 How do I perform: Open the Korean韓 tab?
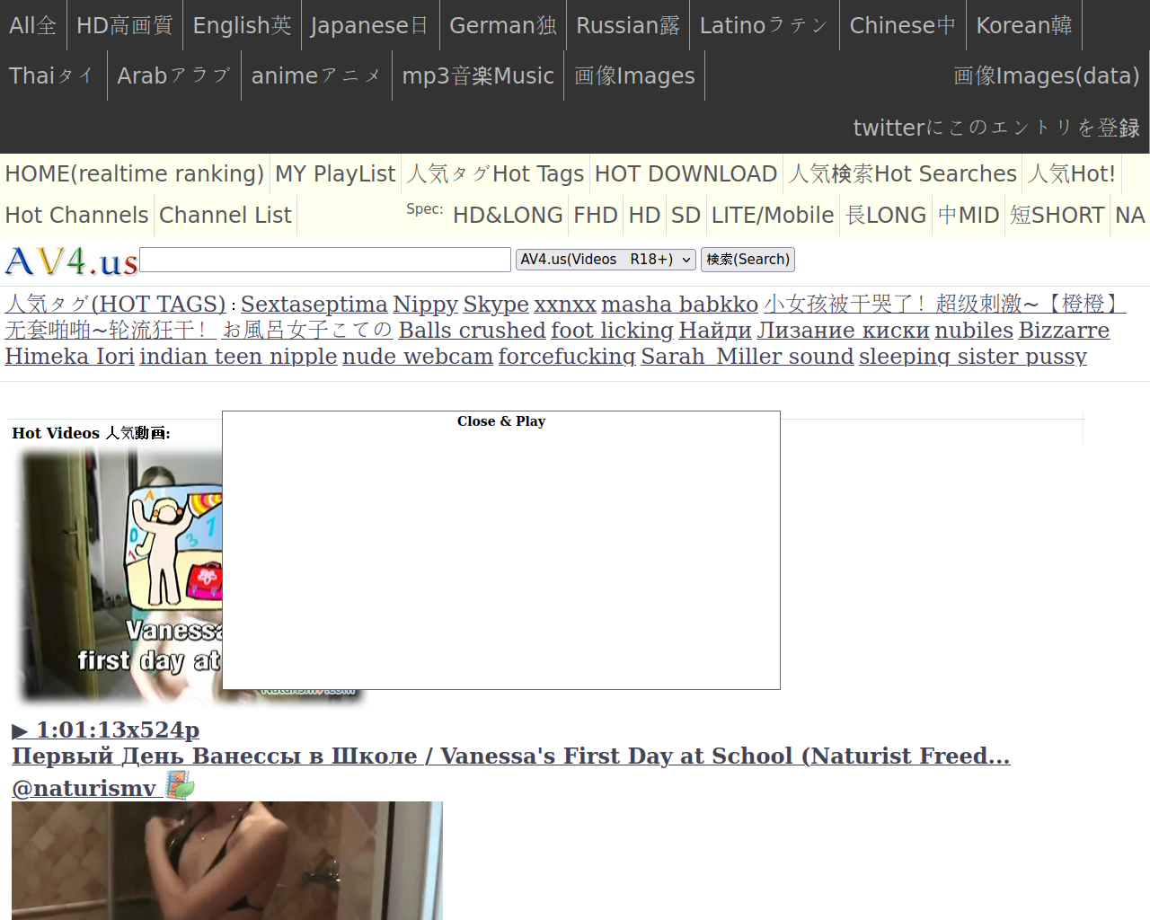click(1024, 25)
